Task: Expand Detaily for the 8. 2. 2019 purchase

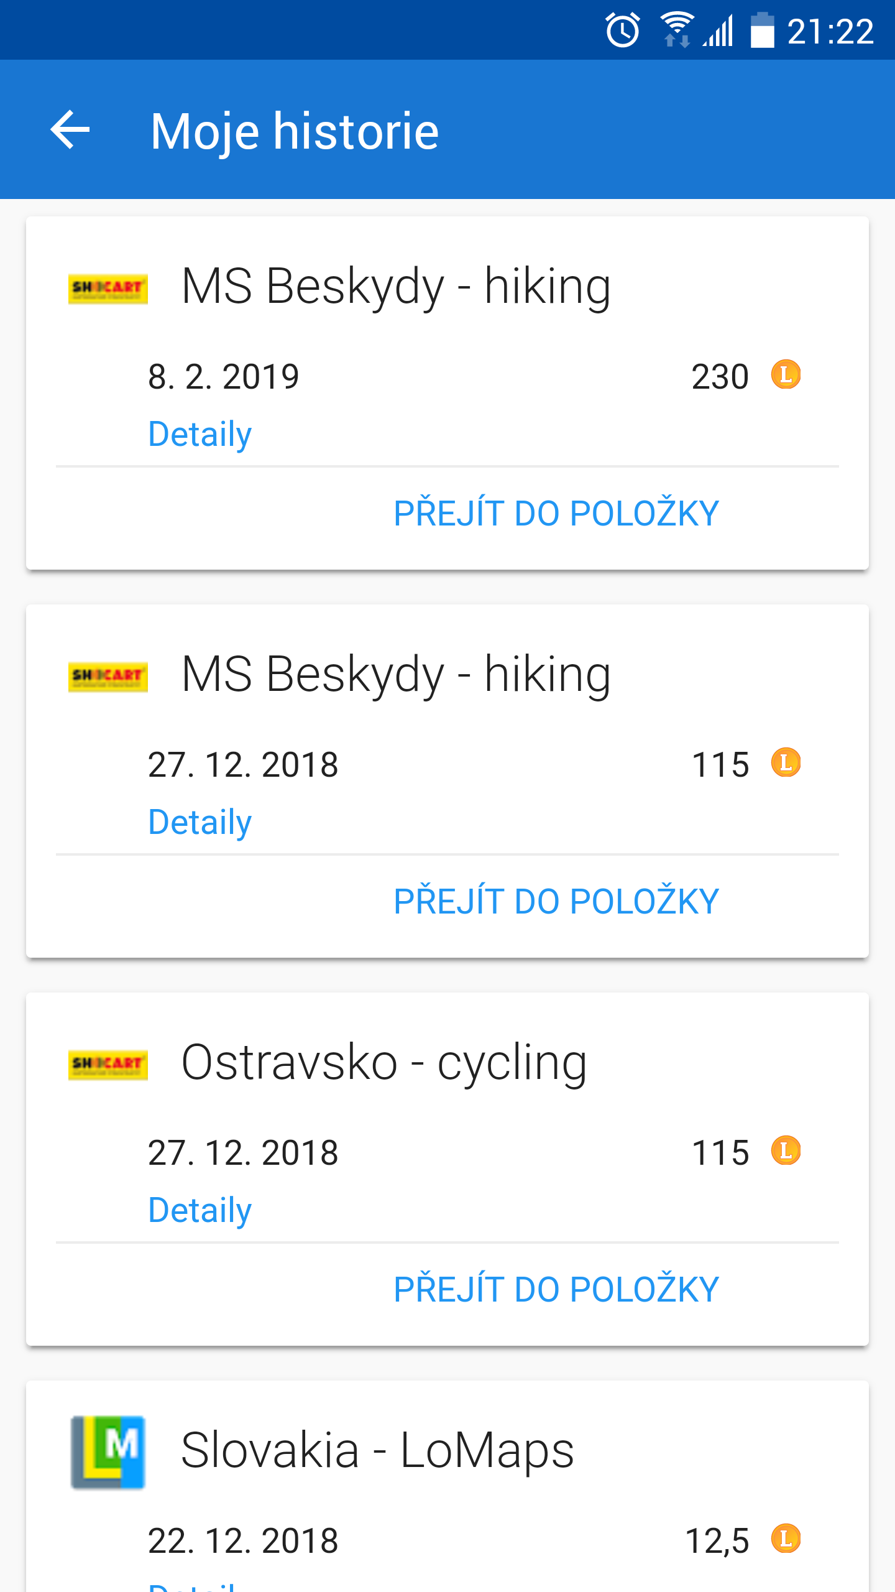Action: (x=200, y=434)
